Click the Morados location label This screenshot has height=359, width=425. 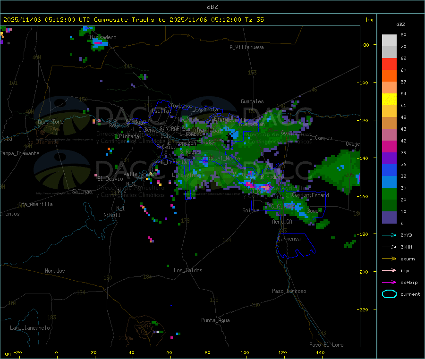55,271
